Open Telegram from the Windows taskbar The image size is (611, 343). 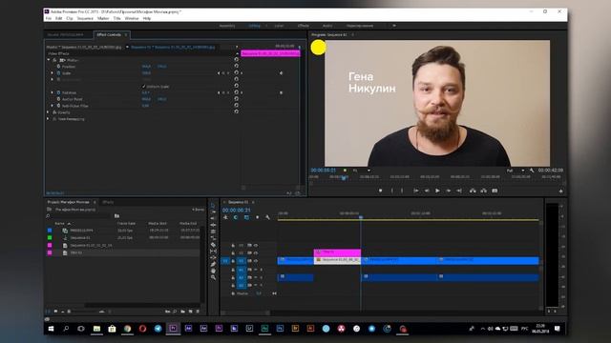[158, 329]
